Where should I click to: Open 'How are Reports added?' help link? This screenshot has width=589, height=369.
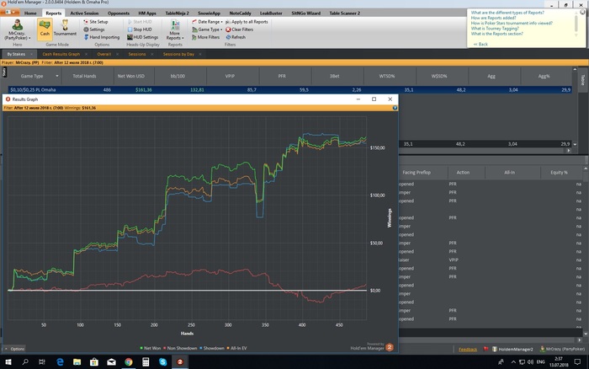tap(493, 18)
